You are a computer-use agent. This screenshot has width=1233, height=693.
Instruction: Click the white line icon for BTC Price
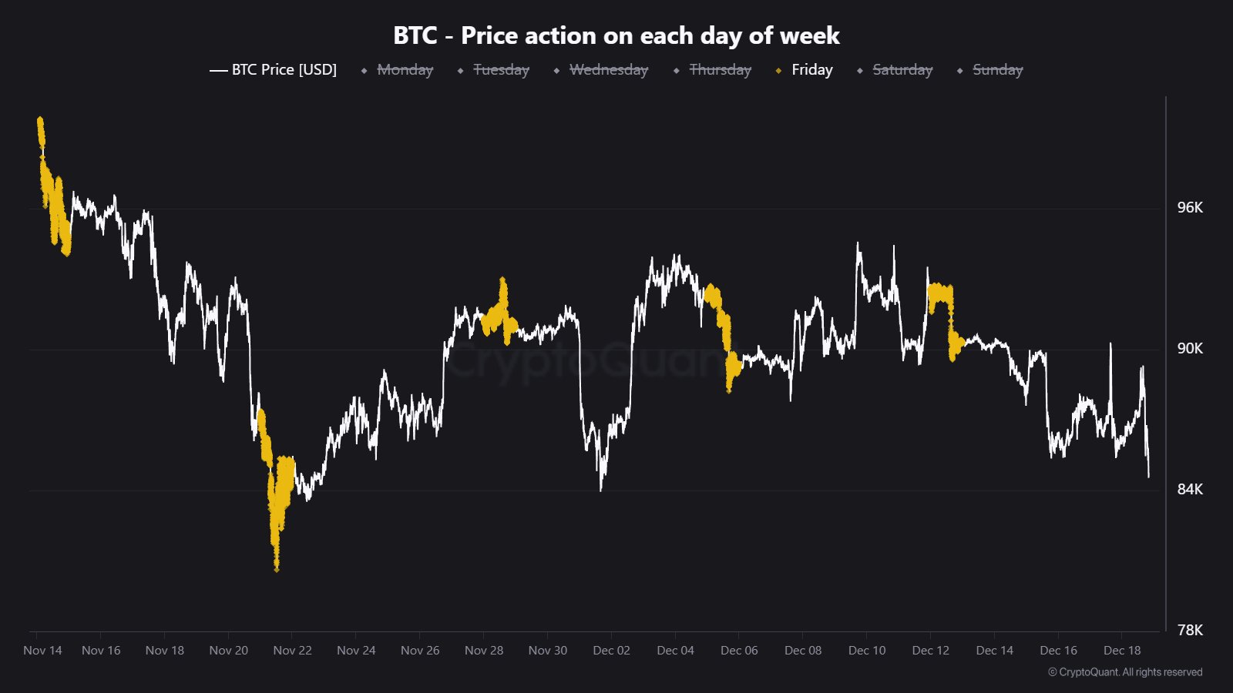[x=219, y=70]
